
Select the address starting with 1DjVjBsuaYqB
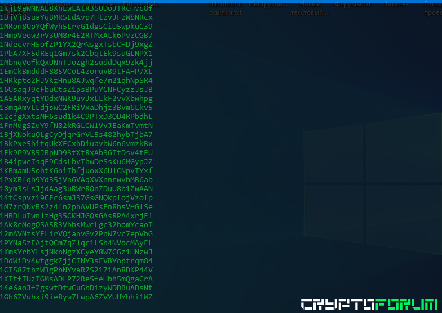76,17
